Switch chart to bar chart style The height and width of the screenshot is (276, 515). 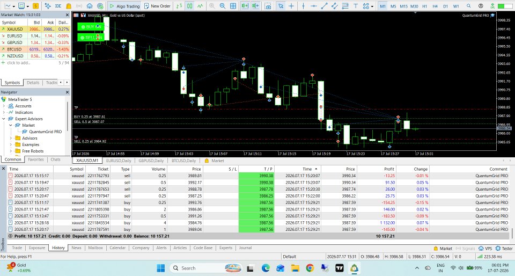pyautogui.click(x=179, y=6)
